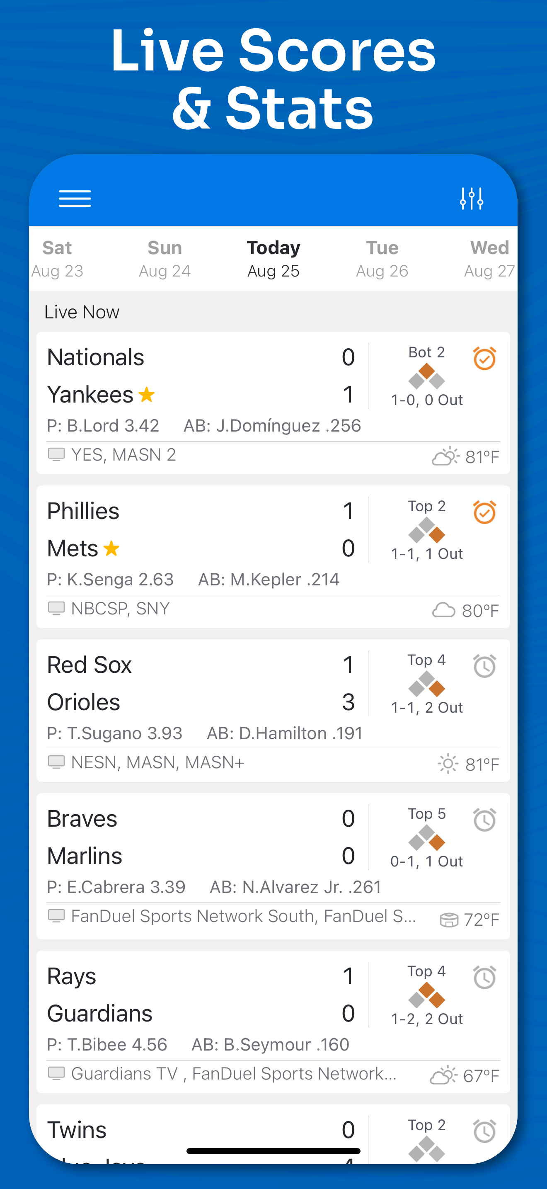Tap the orange alarm icon on Yankees game
Viewport: 547px width, 1189px height.
[484, 358]
